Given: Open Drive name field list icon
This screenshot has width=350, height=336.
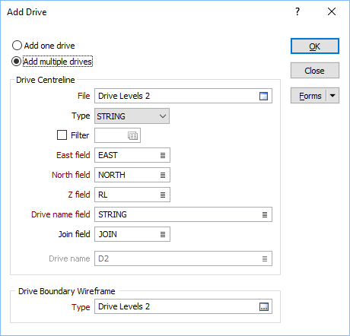Looking at the screenshot, I should tap(265, 214).
